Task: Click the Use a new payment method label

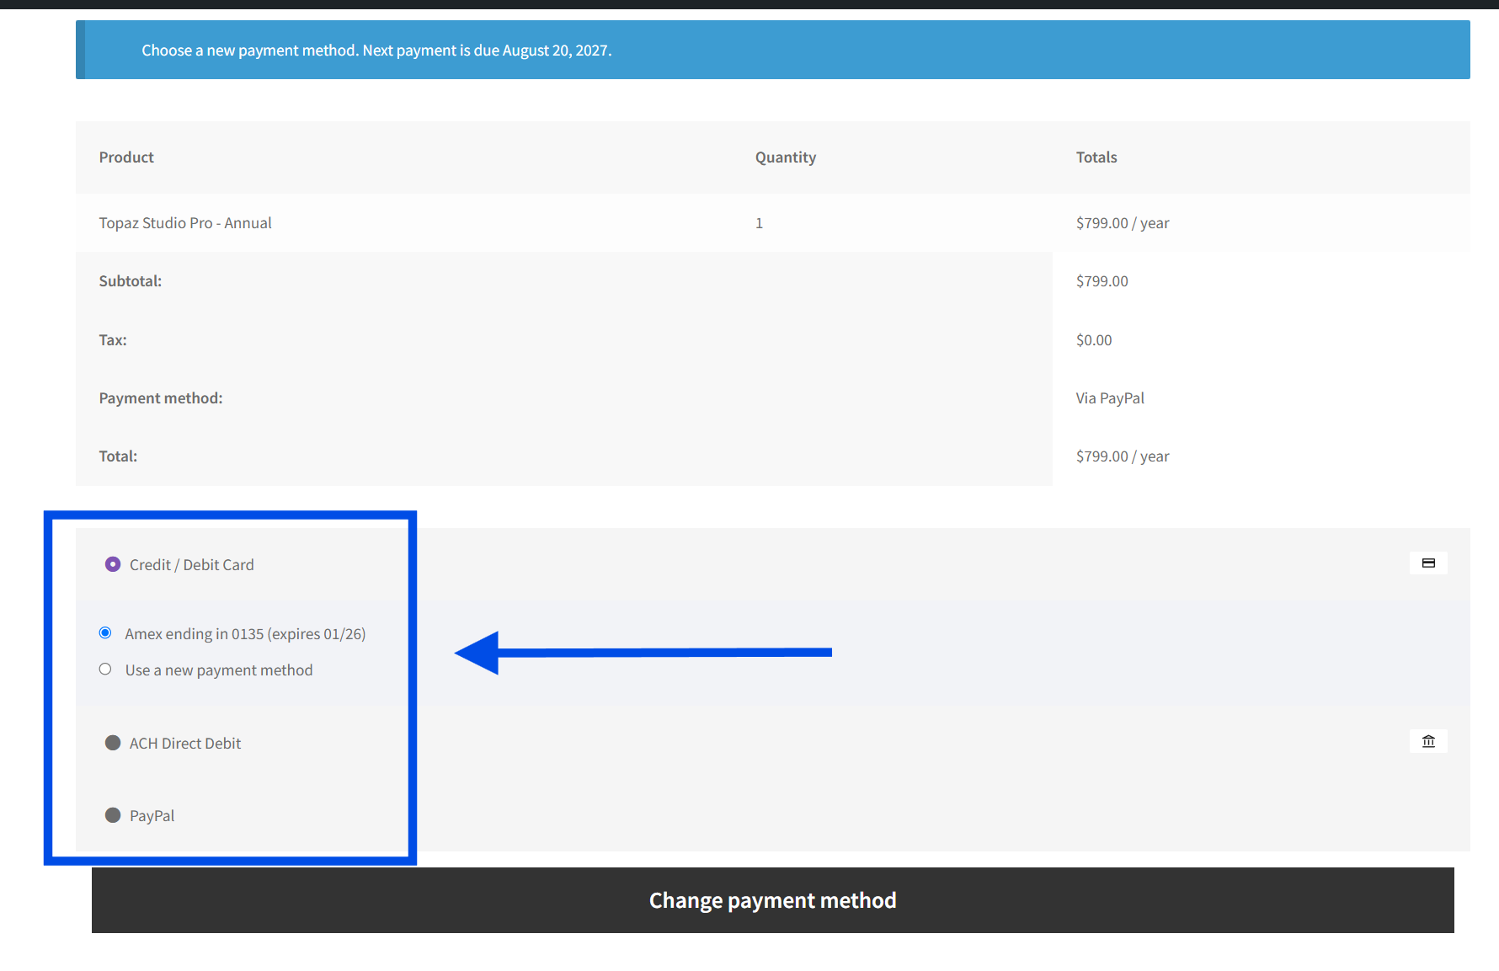Action: click(219, 670)
